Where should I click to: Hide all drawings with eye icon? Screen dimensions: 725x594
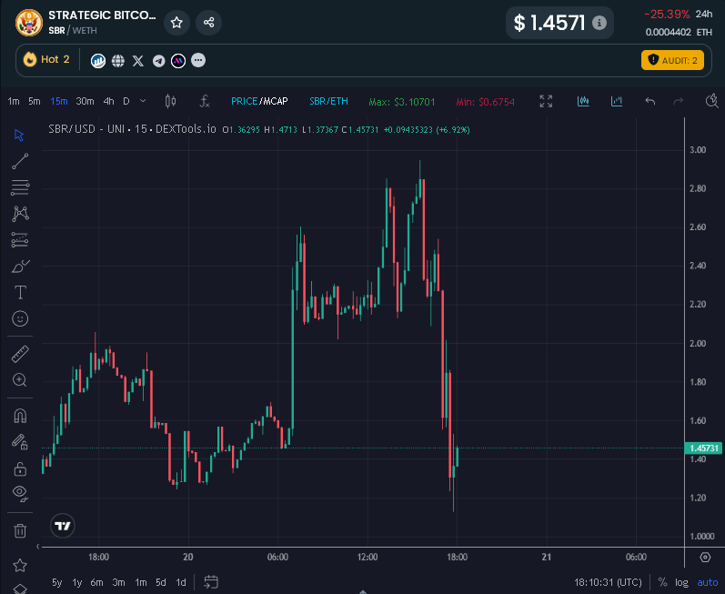20,493
